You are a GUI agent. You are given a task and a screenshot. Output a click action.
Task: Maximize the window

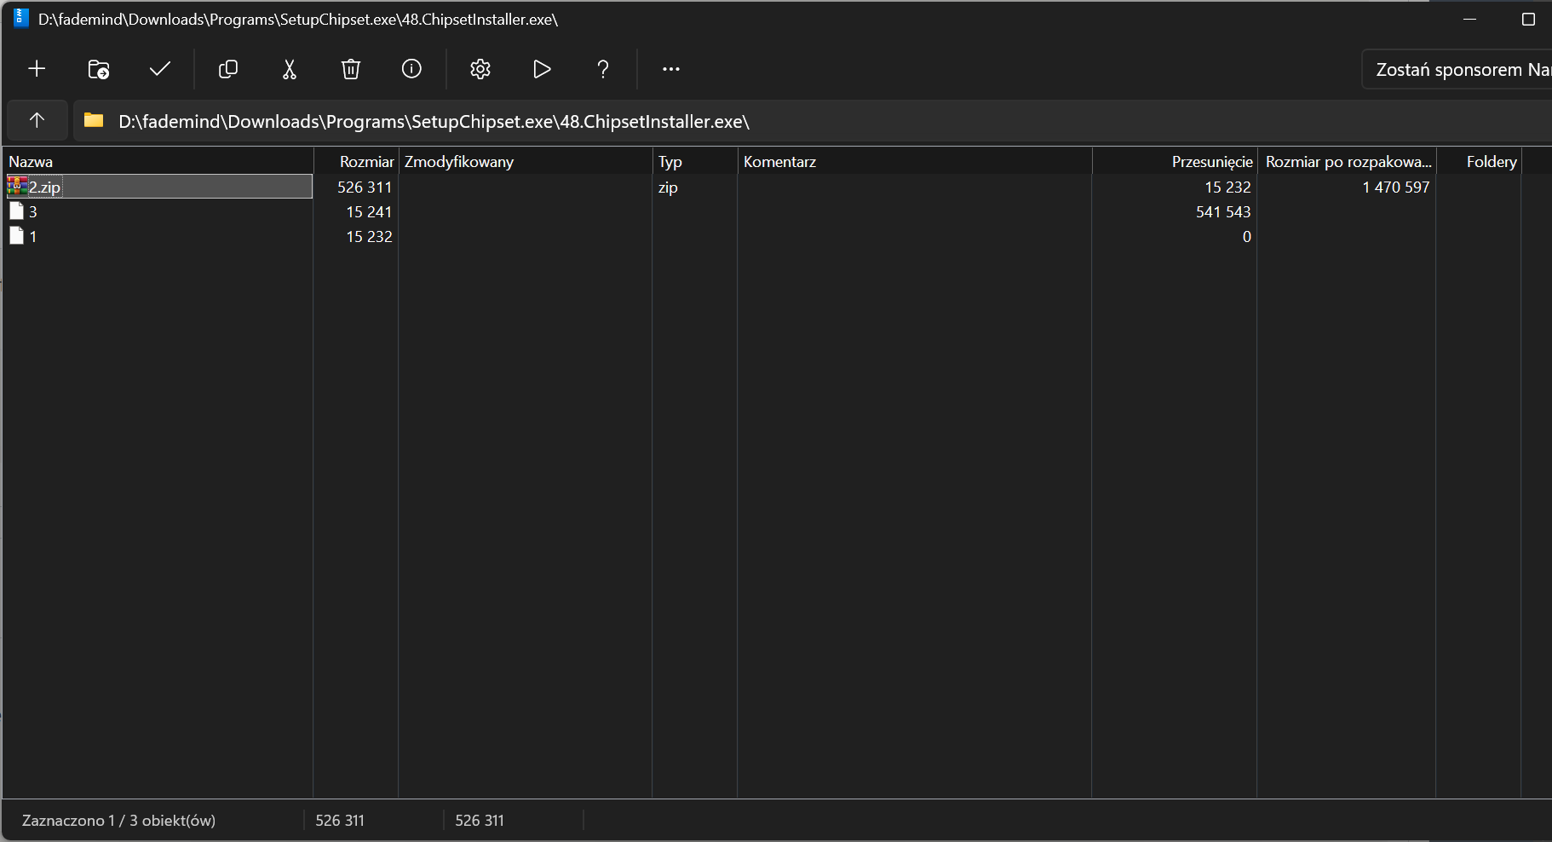[1528, 19]
